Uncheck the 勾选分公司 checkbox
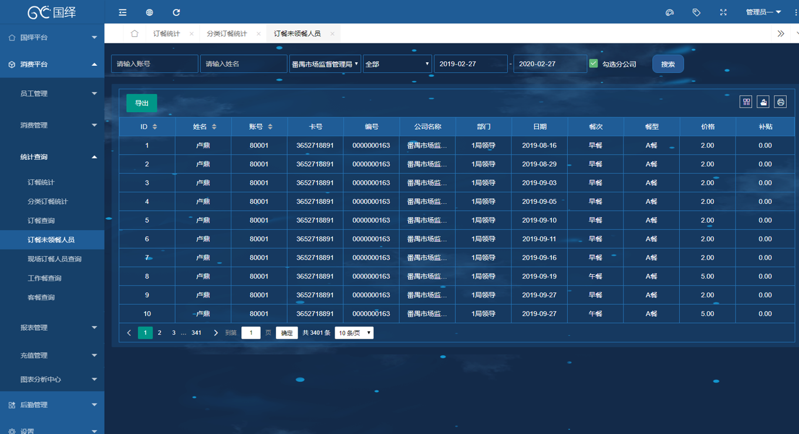799x434 pixels. pyautogui.click(x=594, y=63)
